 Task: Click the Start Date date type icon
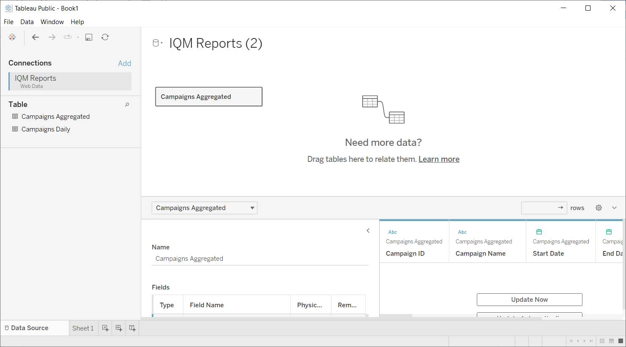pos(539,232)
